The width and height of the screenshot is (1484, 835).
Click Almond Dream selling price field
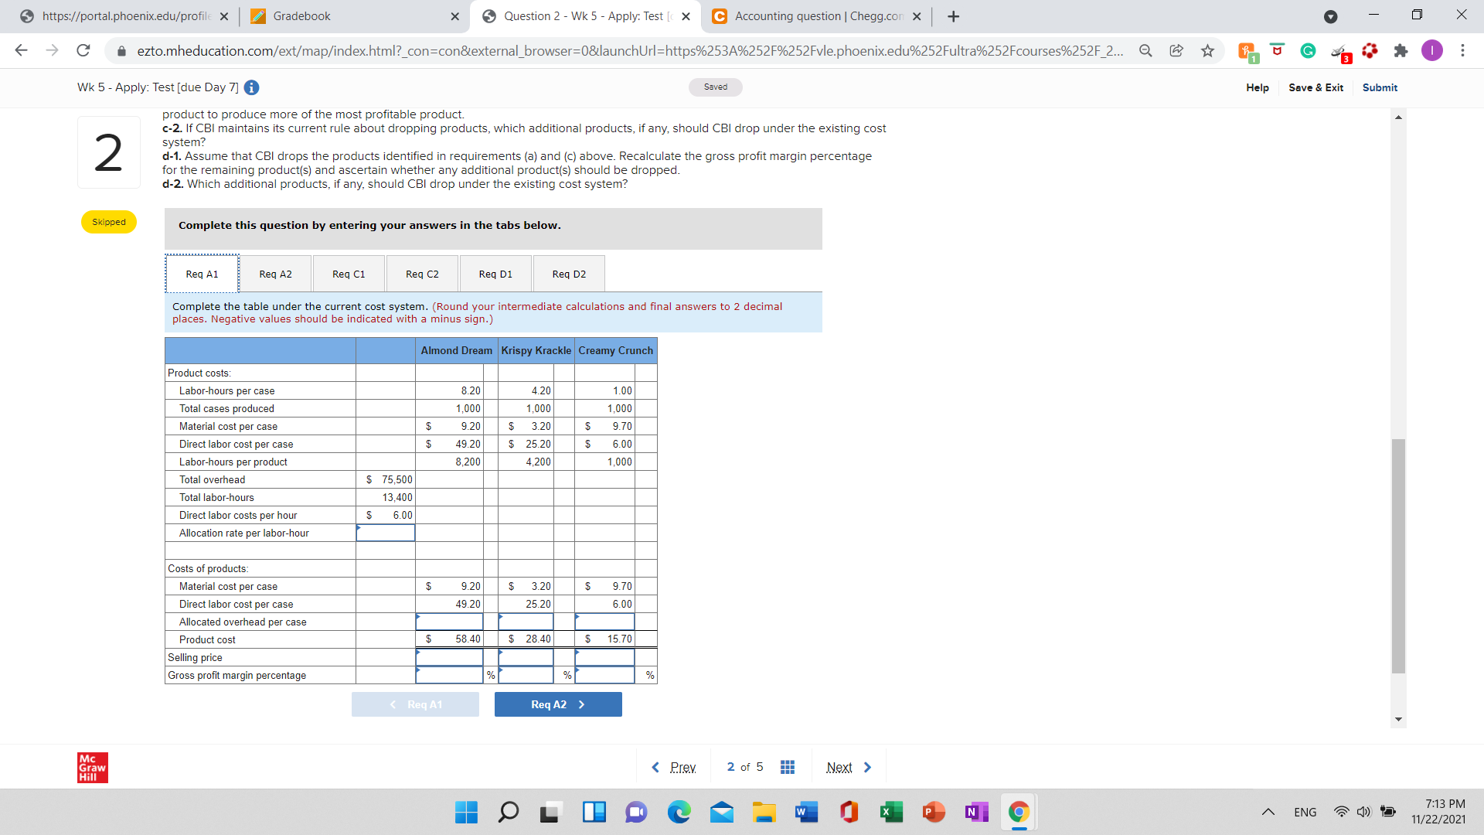point(449,657)
